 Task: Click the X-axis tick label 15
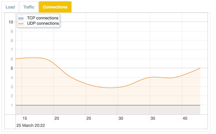point(25,118)
